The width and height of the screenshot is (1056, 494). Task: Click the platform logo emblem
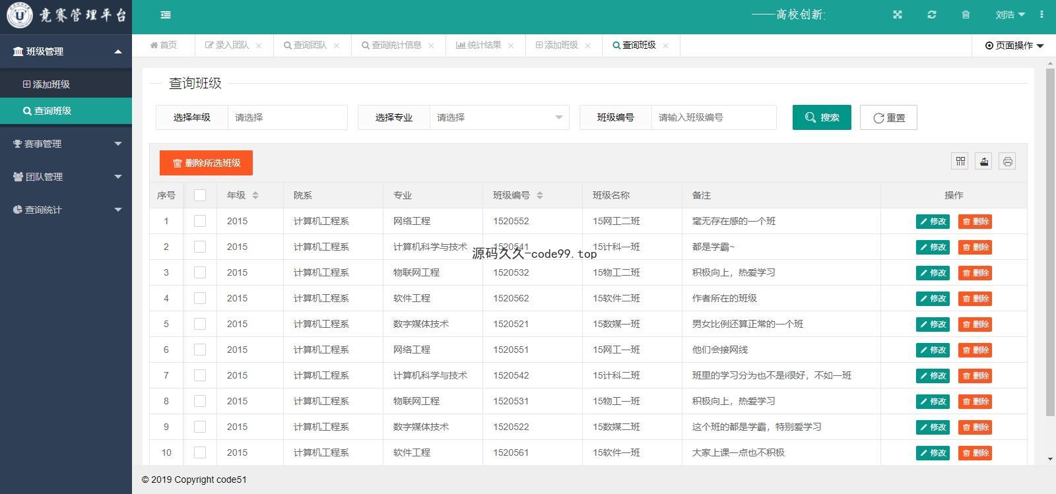[20, 16]
